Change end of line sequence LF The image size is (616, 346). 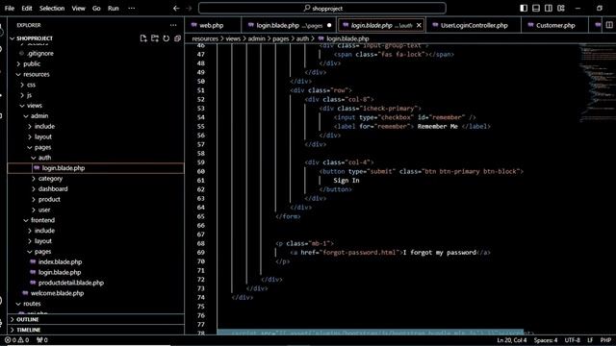pos(590,340)
